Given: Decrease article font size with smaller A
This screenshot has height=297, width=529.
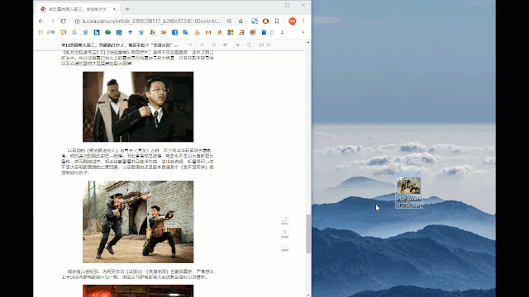Looking at the screenshot, I should [190, 45].
